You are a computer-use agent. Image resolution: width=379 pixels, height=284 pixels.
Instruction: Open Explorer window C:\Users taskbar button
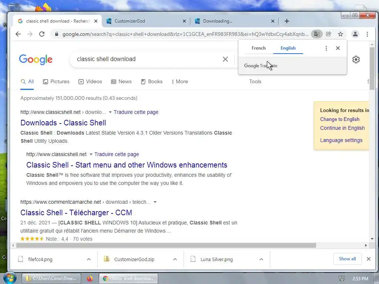[51, 278]
